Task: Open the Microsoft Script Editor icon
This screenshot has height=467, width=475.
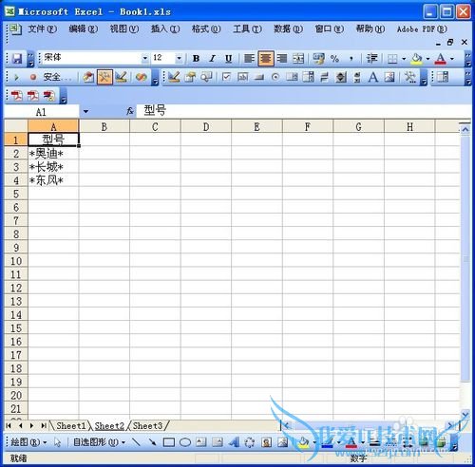Action: 142,77
